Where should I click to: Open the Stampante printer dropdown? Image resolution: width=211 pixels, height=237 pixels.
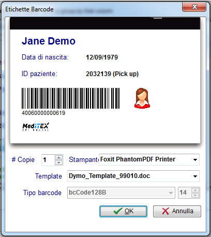(195, 160)
